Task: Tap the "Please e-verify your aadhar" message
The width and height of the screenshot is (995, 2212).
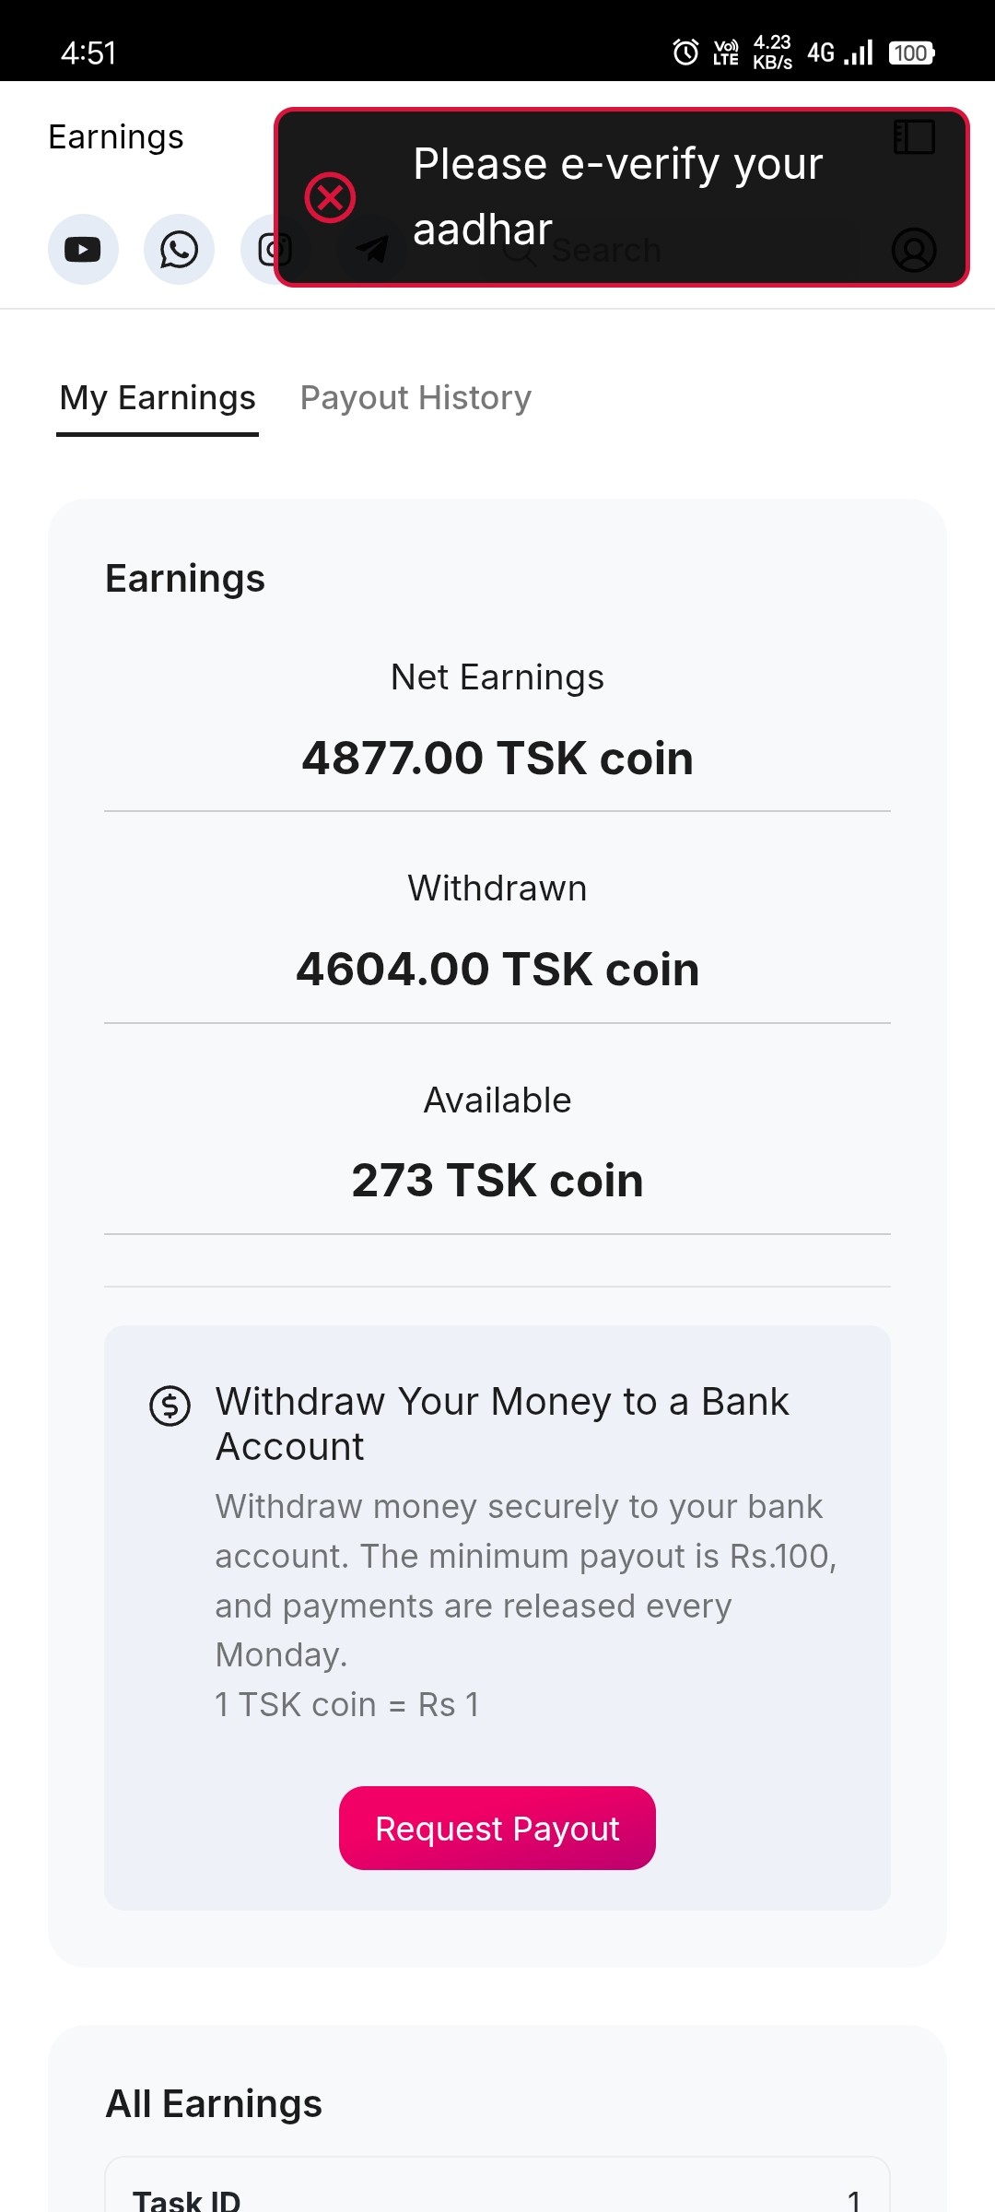Action: 617,196
